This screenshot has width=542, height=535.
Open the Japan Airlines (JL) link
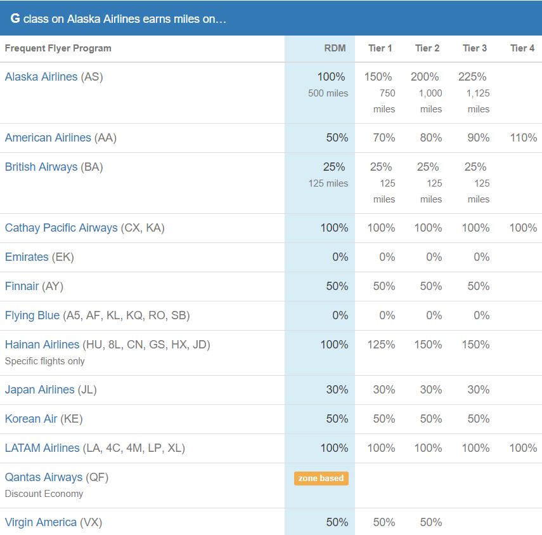pos(39,390)
